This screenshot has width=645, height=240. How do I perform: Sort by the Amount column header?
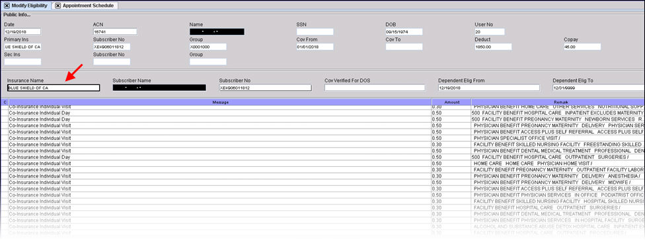(x=451, y=102)
